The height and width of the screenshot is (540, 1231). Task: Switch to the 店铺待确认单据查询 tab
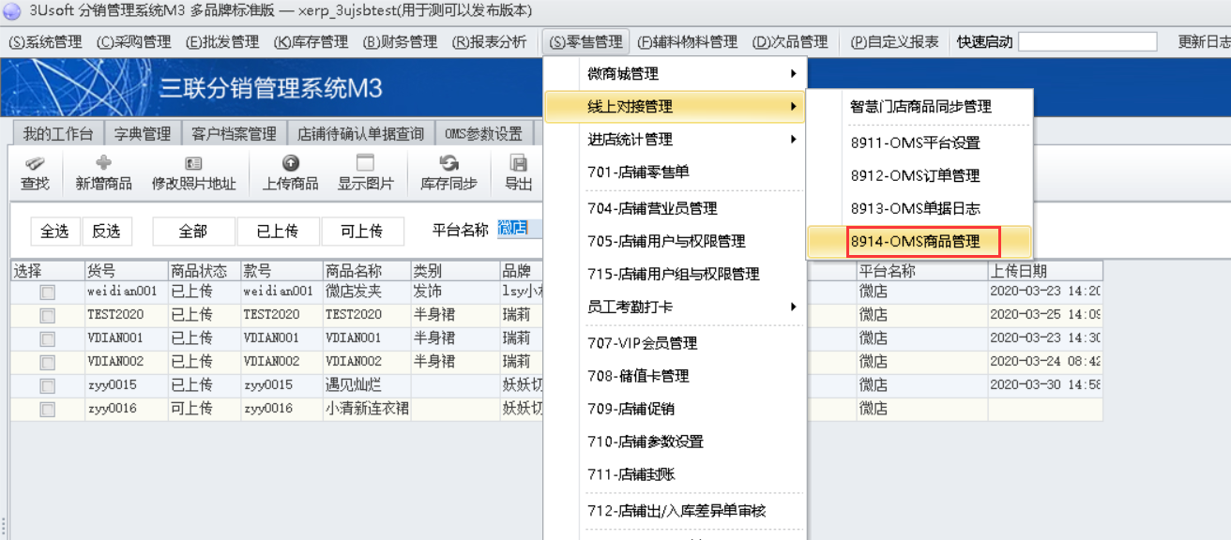pyautogui.click(x=360, y=134)
